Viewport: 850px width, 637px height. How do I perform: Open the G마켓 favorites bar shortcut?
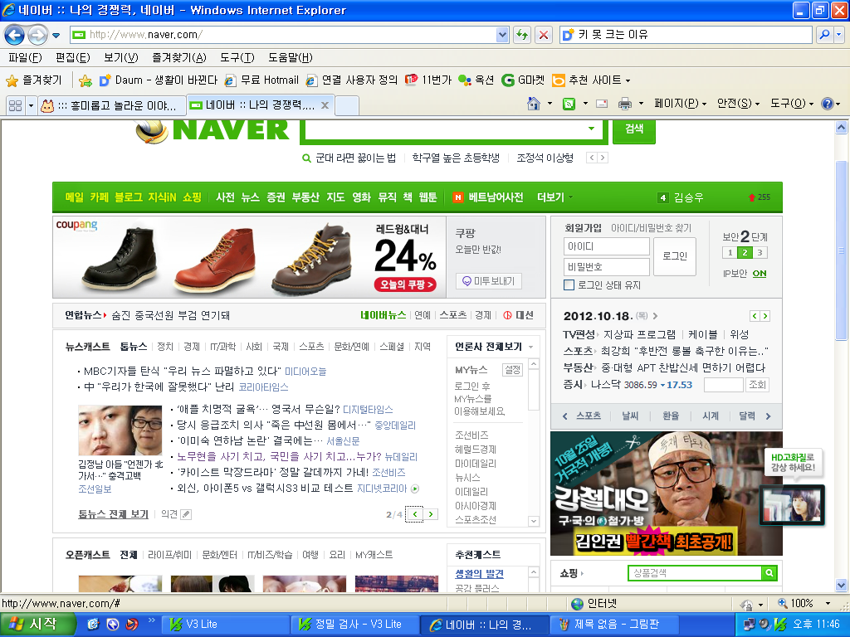click(x=523, y=80)
